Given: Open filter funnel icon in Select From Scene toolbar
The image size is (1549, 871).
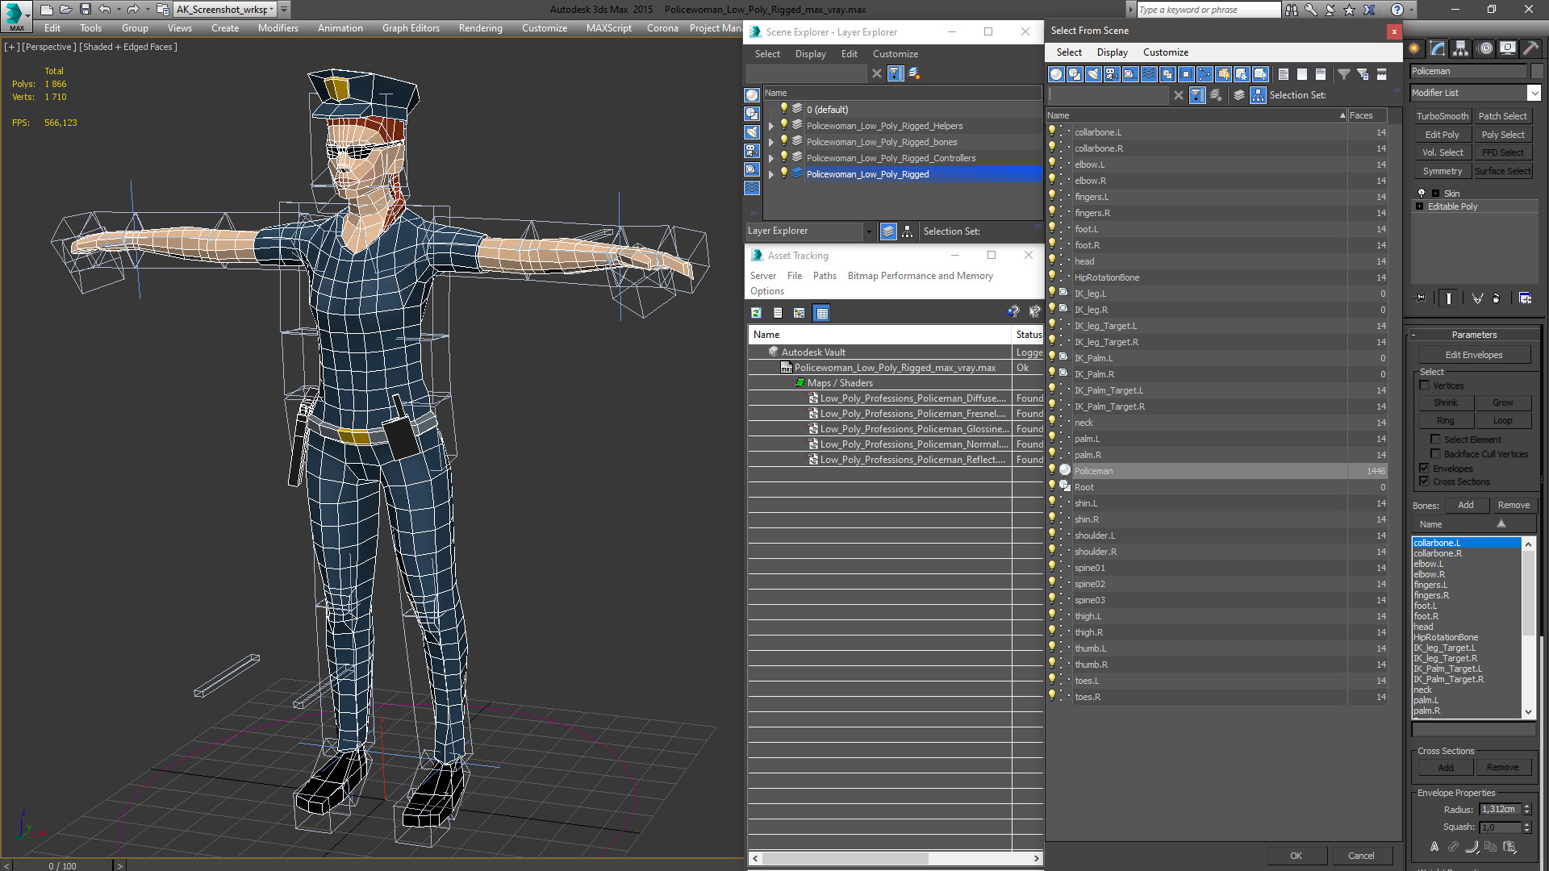Looking at the screenshot, I should pyautogui.click(x=1344, y=74).
